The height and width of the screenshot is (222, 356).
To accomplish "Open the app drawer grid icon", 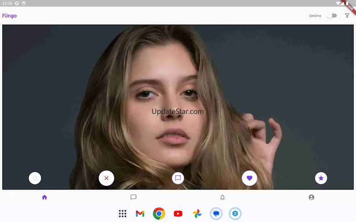I will [122, 214].
